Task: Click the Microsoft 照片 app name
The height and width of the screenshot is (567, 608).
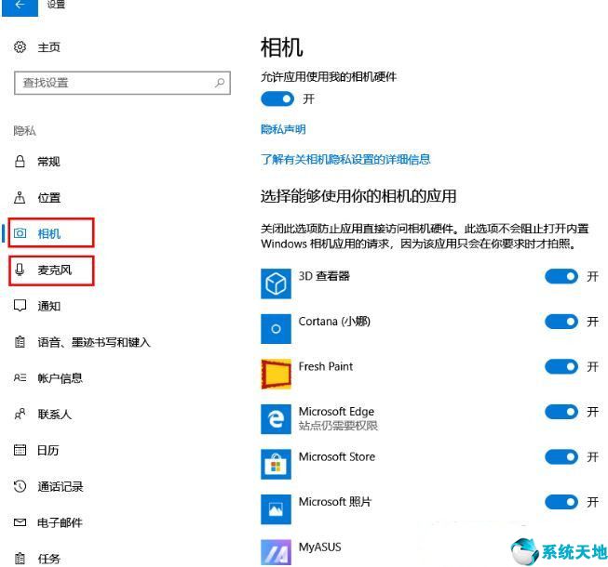Action: coord(335,502)
